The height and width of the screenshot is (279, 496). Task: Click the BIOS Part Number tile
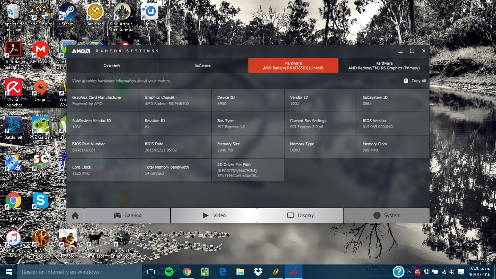click(102, 147)
